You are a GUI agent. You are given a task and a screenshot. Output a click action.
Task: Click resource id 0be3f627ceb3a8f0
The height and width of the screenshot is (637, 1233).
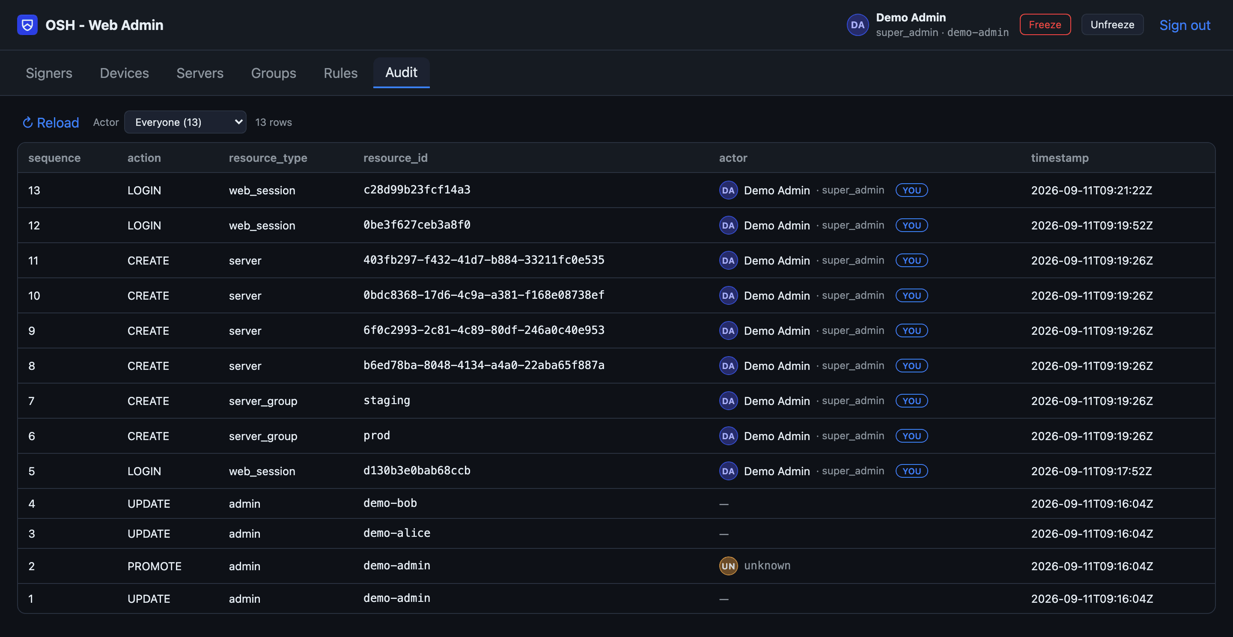click(417, 225)
